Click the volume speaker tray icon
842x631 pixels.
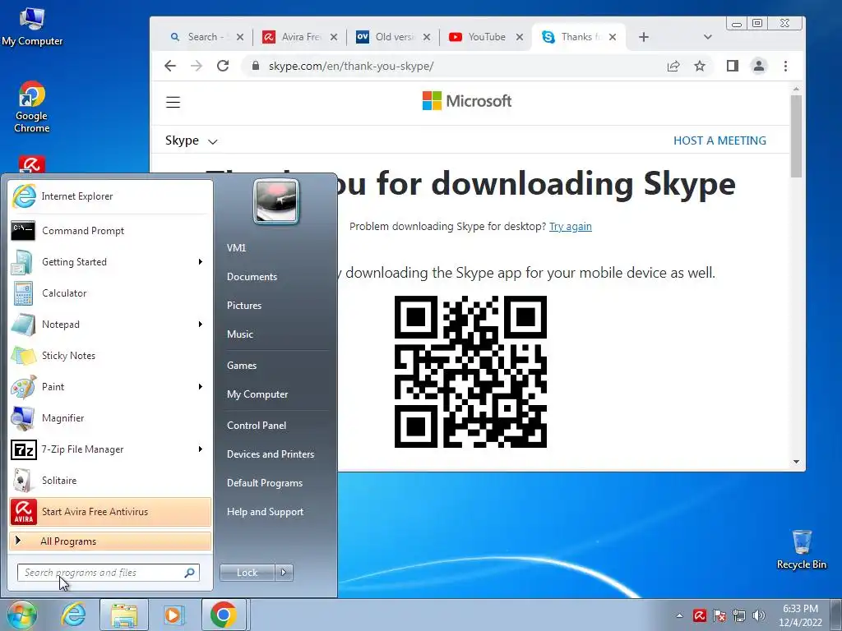pyautogui.click(x=759, y=615)
